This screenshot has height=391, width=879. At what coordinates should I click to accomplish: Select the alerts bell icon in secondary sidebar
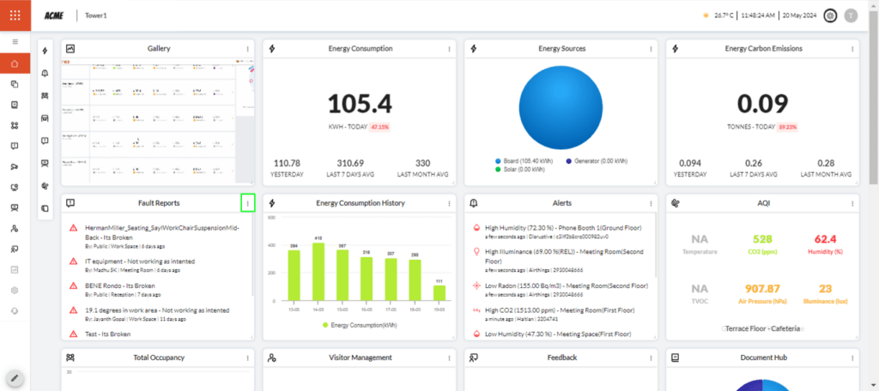click(x=45, y=74)
